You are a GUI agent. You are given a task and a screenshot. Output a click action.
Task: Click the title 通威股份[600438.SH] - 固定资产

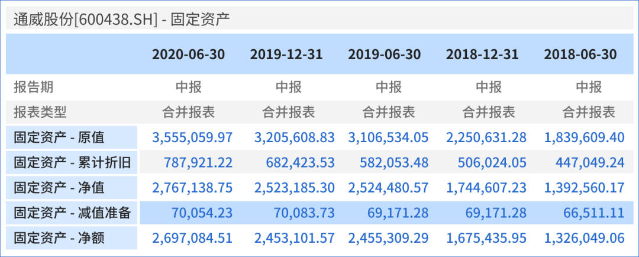tap(122, 20)
